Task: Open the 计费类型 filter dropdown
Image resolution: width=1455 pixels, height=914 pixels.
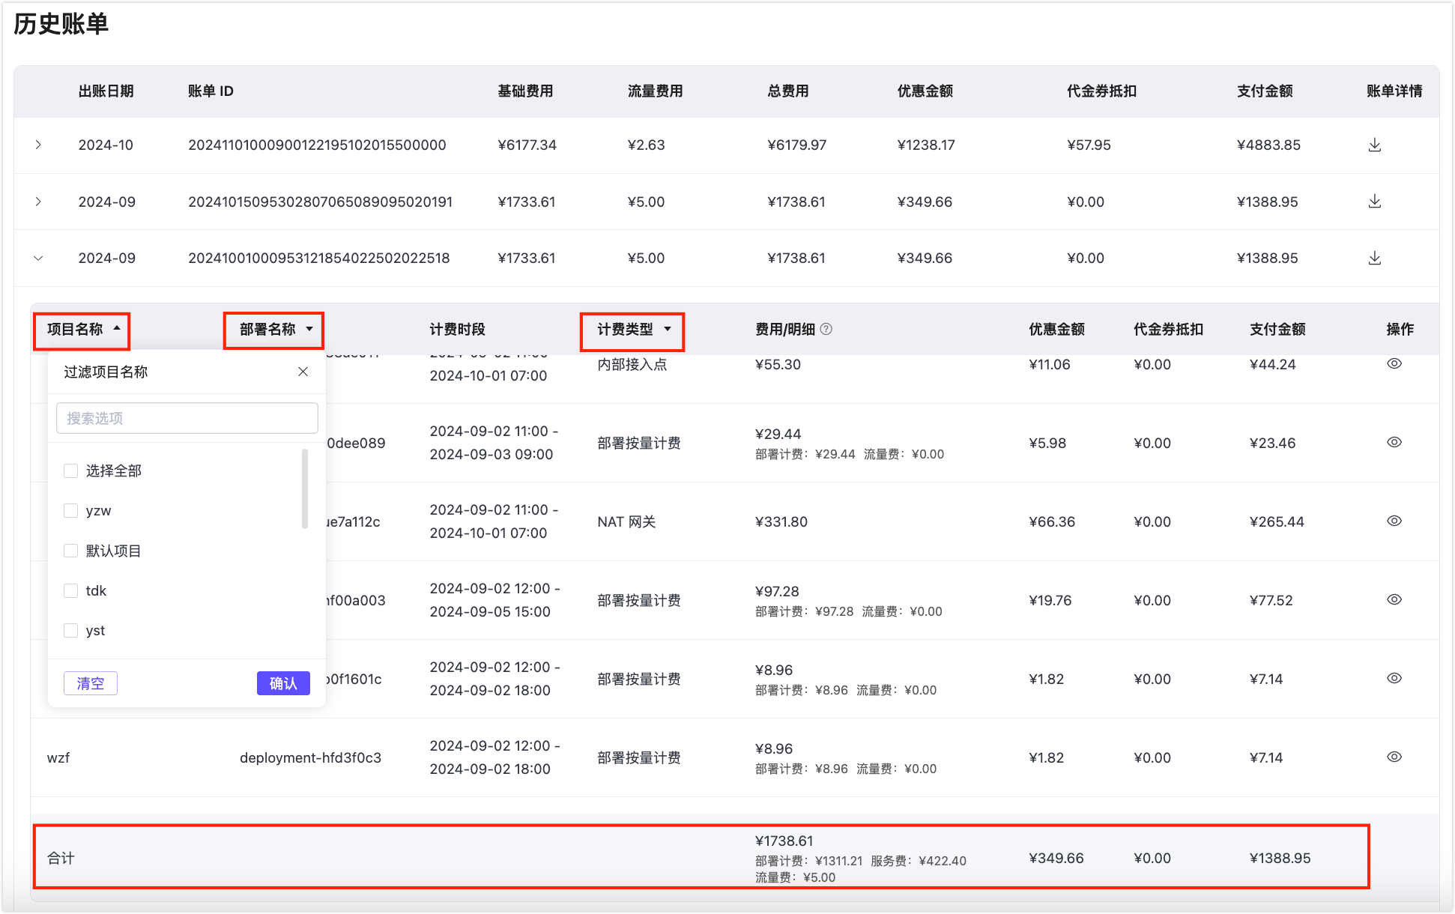Action: 667,329
